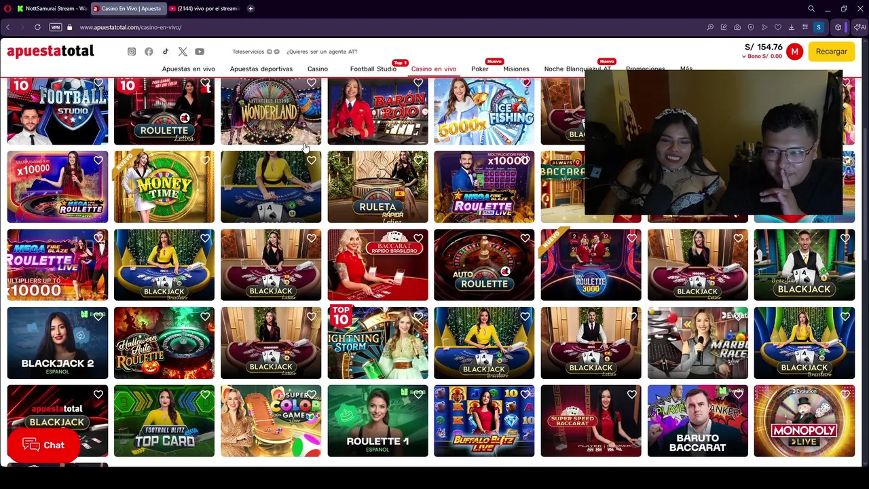Favorite Football Studio with its heart
The height and width of the screenshot is (489, 869).
click(98, 83)
